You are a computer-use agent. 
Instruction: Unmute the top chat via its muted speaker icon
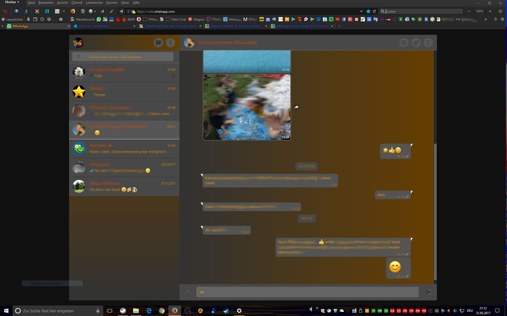[x=173, y=76]
